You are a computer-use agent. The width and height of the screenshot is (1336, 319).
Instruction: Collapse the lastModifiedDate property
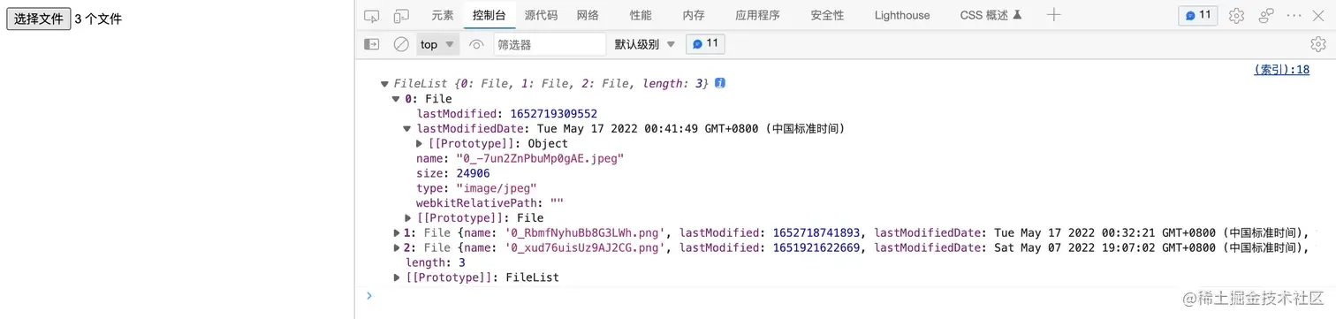click(x=408, y=128)
